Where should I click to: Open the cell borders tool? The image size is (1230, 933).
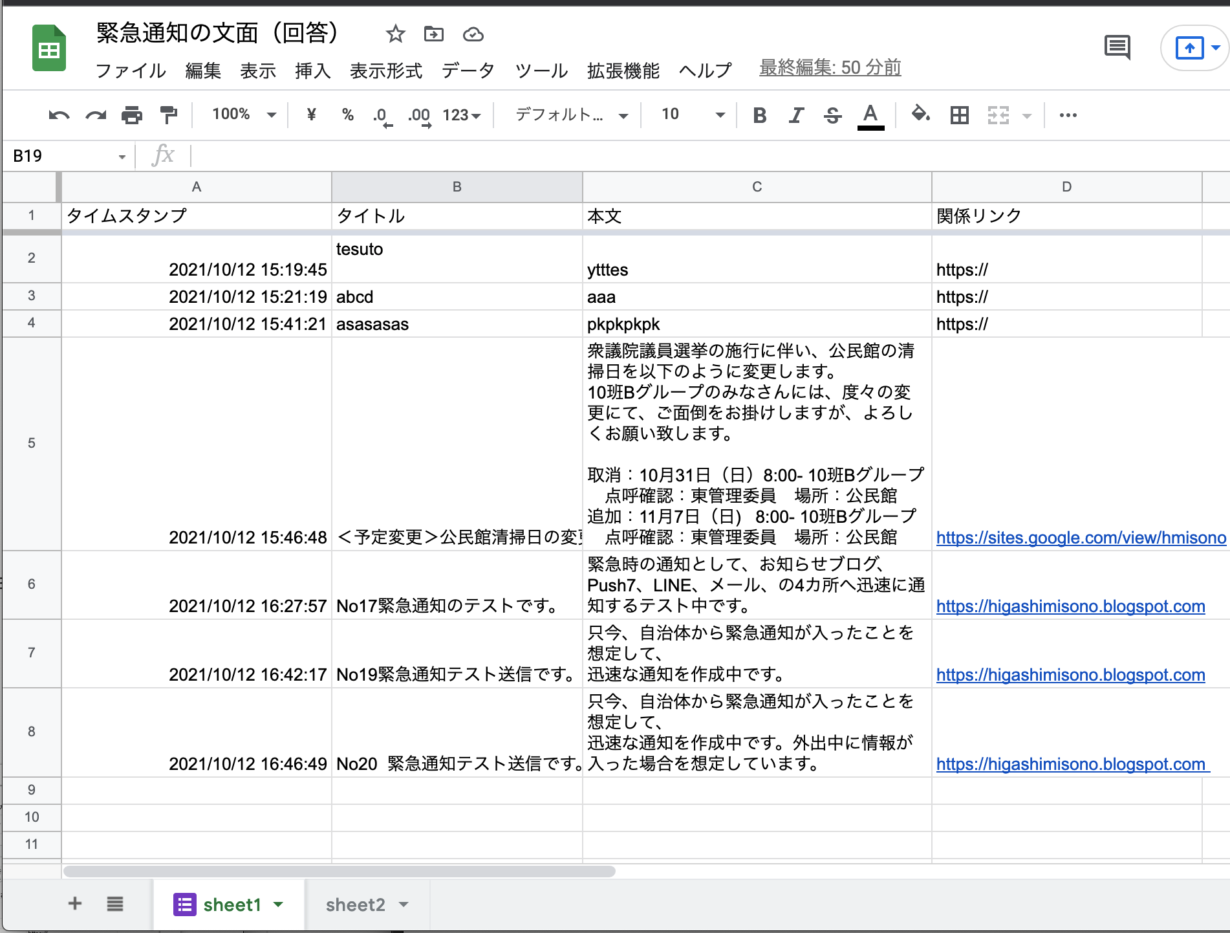pyautogui.click(x=959, y=115)
